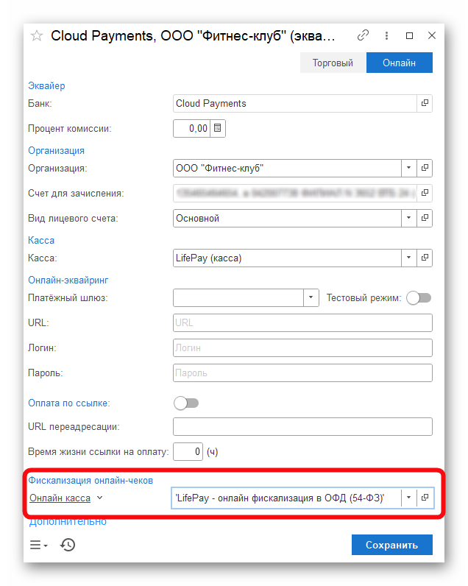This screenshot has height=586, width=468.
Task: Click the Банк Cloud Payments field
Action: coord(295,103)
